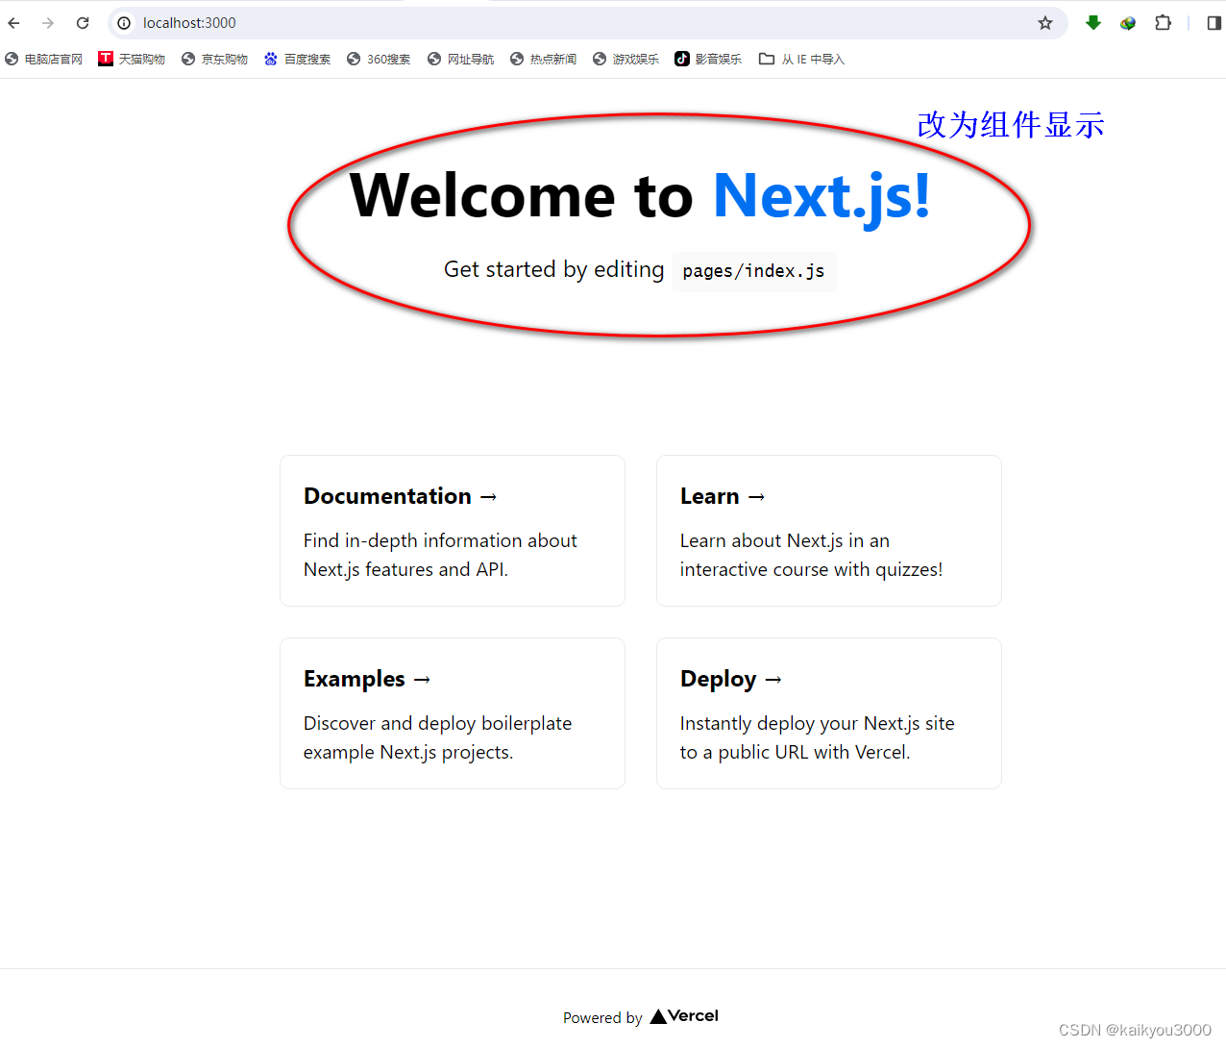
Task: Open the 影音娱乐 bookmark
Action: pyautogui.click(x=708, y=59)
